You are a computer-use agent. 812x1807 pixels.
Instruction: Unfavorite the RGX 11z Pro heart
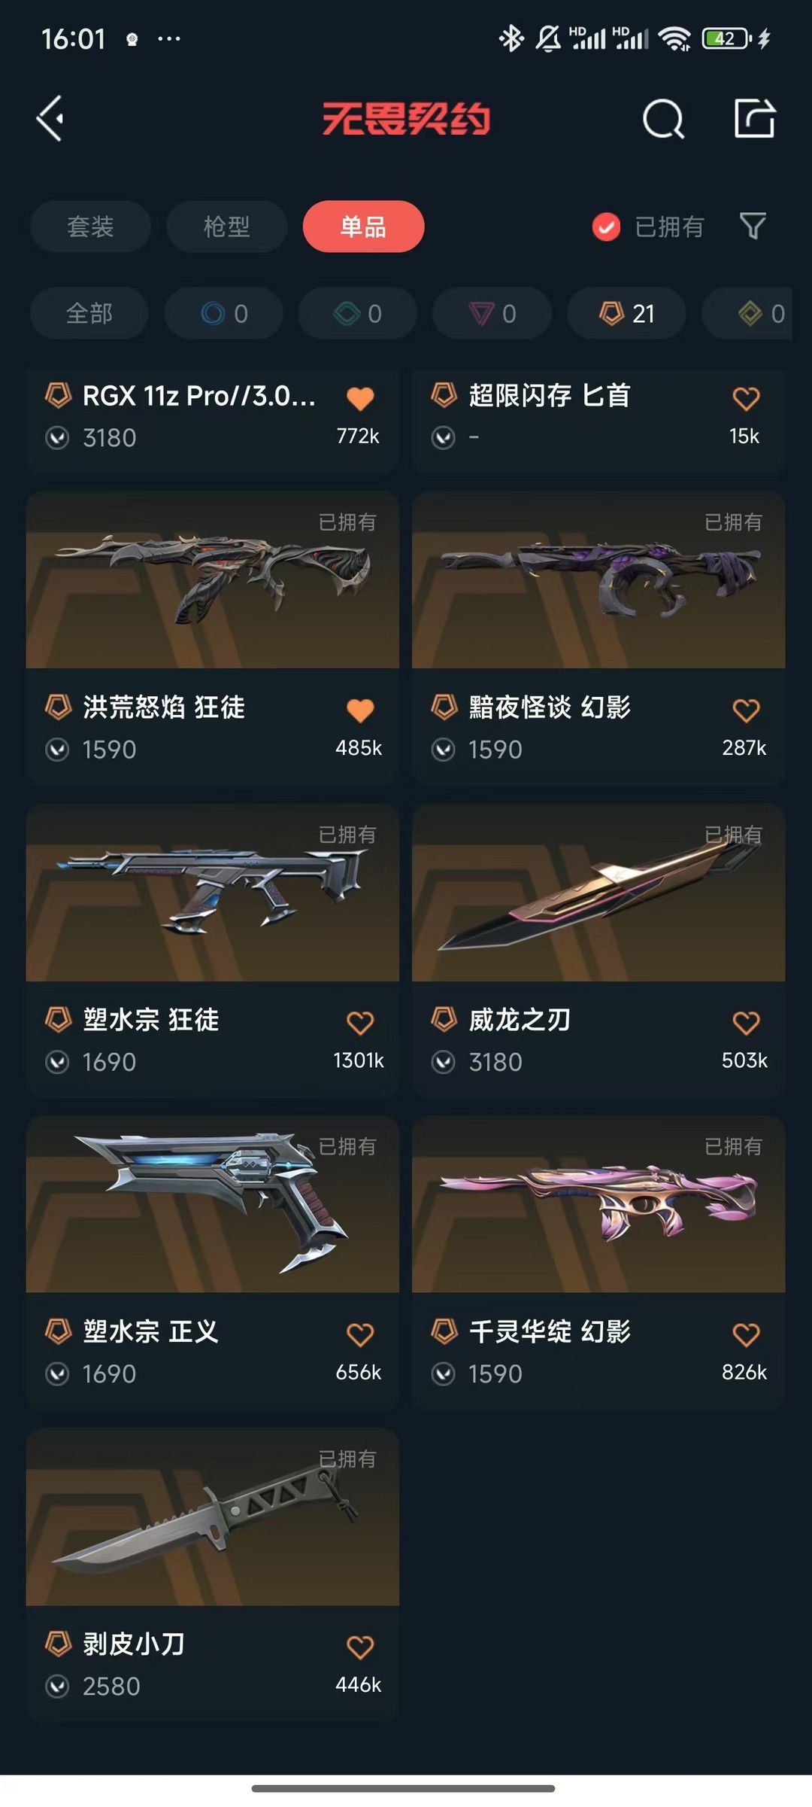coord(360,398)
